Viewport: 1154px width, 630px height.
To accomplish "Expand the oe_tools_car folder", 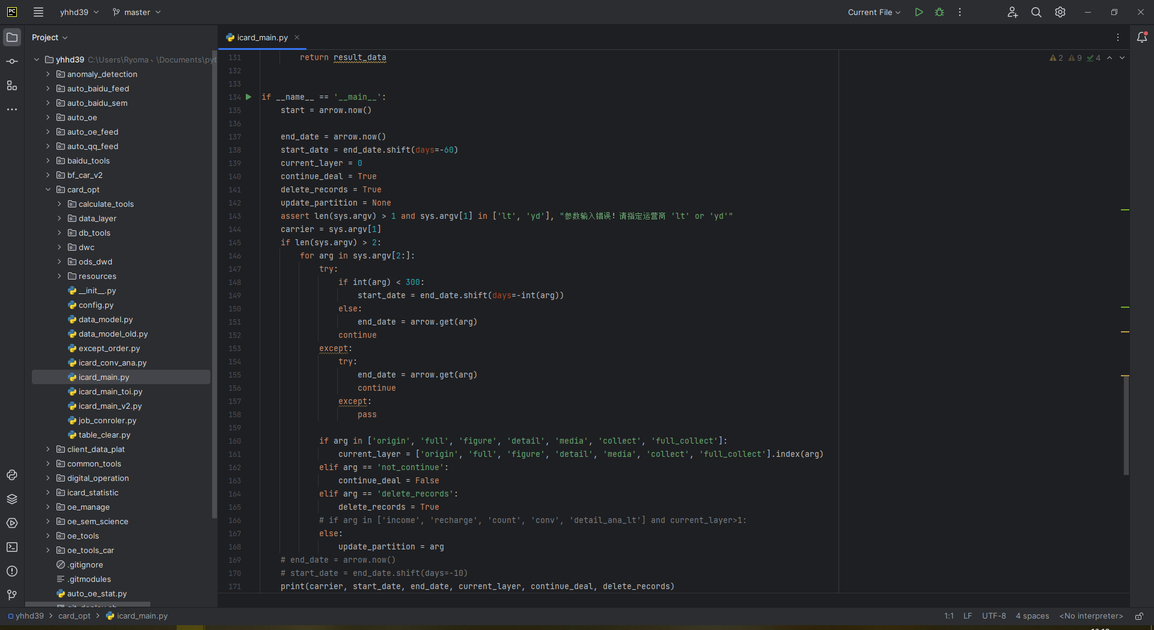I will click(x=48, y=550).
